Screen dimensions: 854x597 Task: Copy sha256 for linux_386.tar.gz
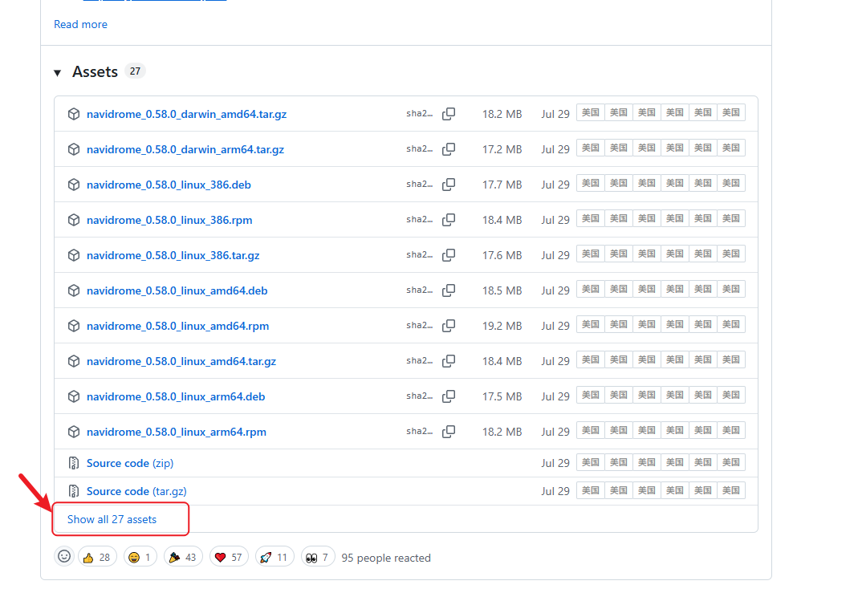click(449, 255)
